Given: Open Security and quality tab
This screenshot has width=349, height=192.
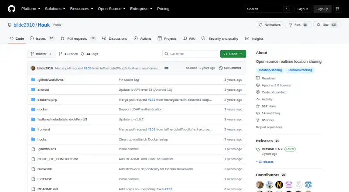Looking at the screenshot, I should click(x=220, y=38).
